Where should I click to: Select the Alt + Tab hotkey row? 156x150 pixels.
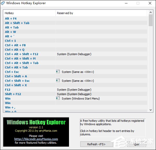pos(75,27)
